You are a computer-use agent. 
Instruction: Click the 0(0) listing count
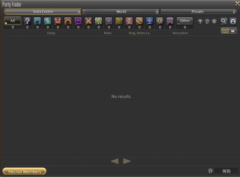[226, 171]
